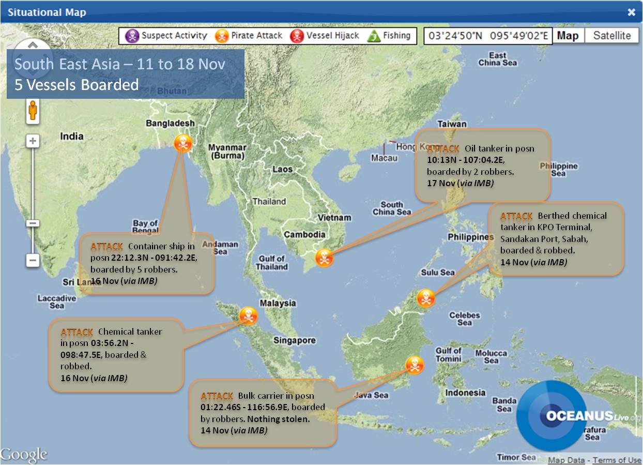
Task: Click the 'Molucca Sea' map label
Action: 492,356
